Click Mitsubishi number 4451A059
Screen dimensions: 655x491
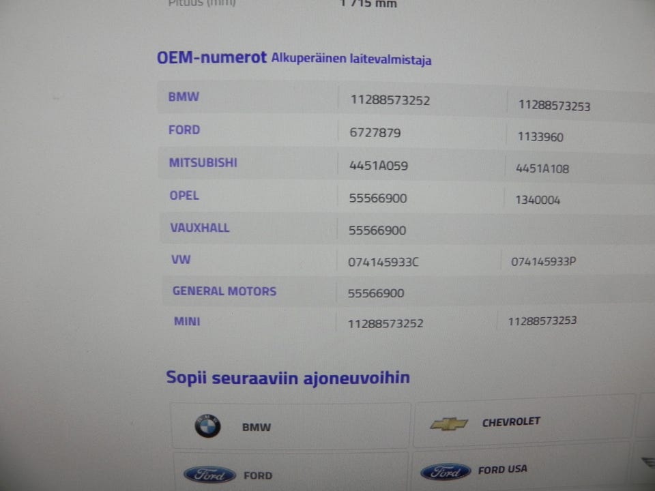coord(379,166)
